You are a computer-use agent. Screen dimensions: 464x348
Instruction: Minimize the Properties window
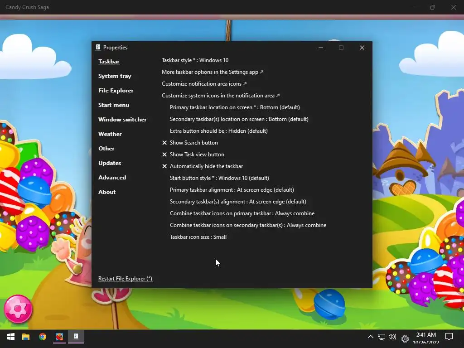[321, 48]
